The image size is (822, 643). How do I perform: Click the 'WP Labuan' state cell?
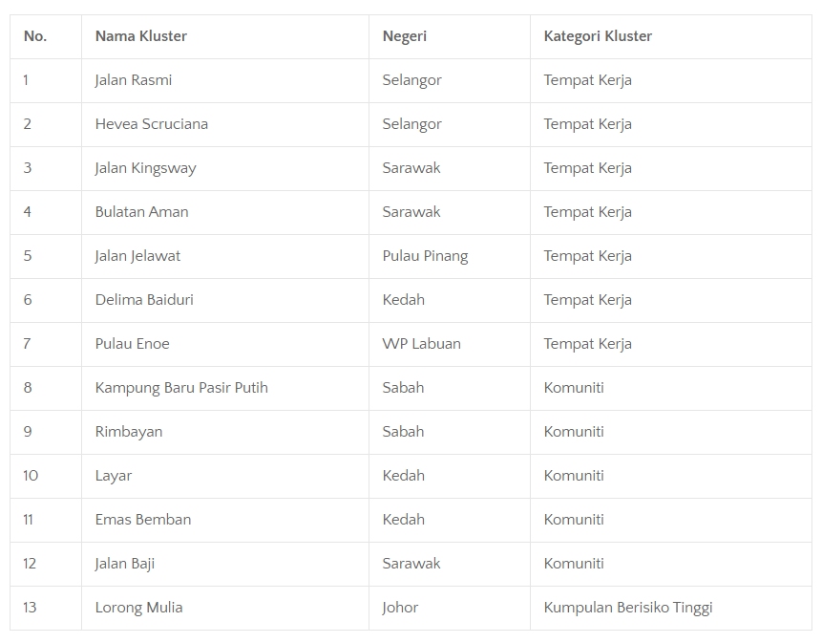point(421,344)
